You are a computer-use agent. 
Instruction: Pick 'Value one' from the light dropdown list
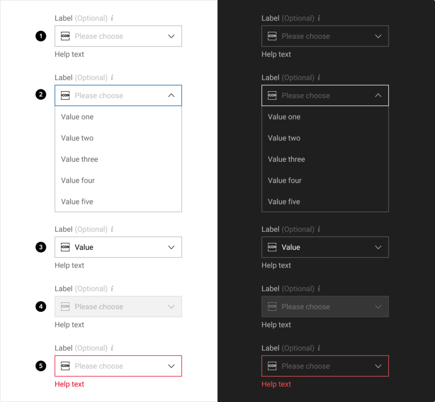[x=77, y=117]
